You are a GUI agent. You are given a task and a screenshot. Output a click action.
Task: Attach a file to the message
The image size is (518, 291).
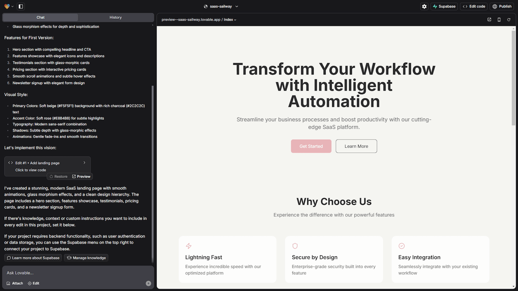point(15,283)
